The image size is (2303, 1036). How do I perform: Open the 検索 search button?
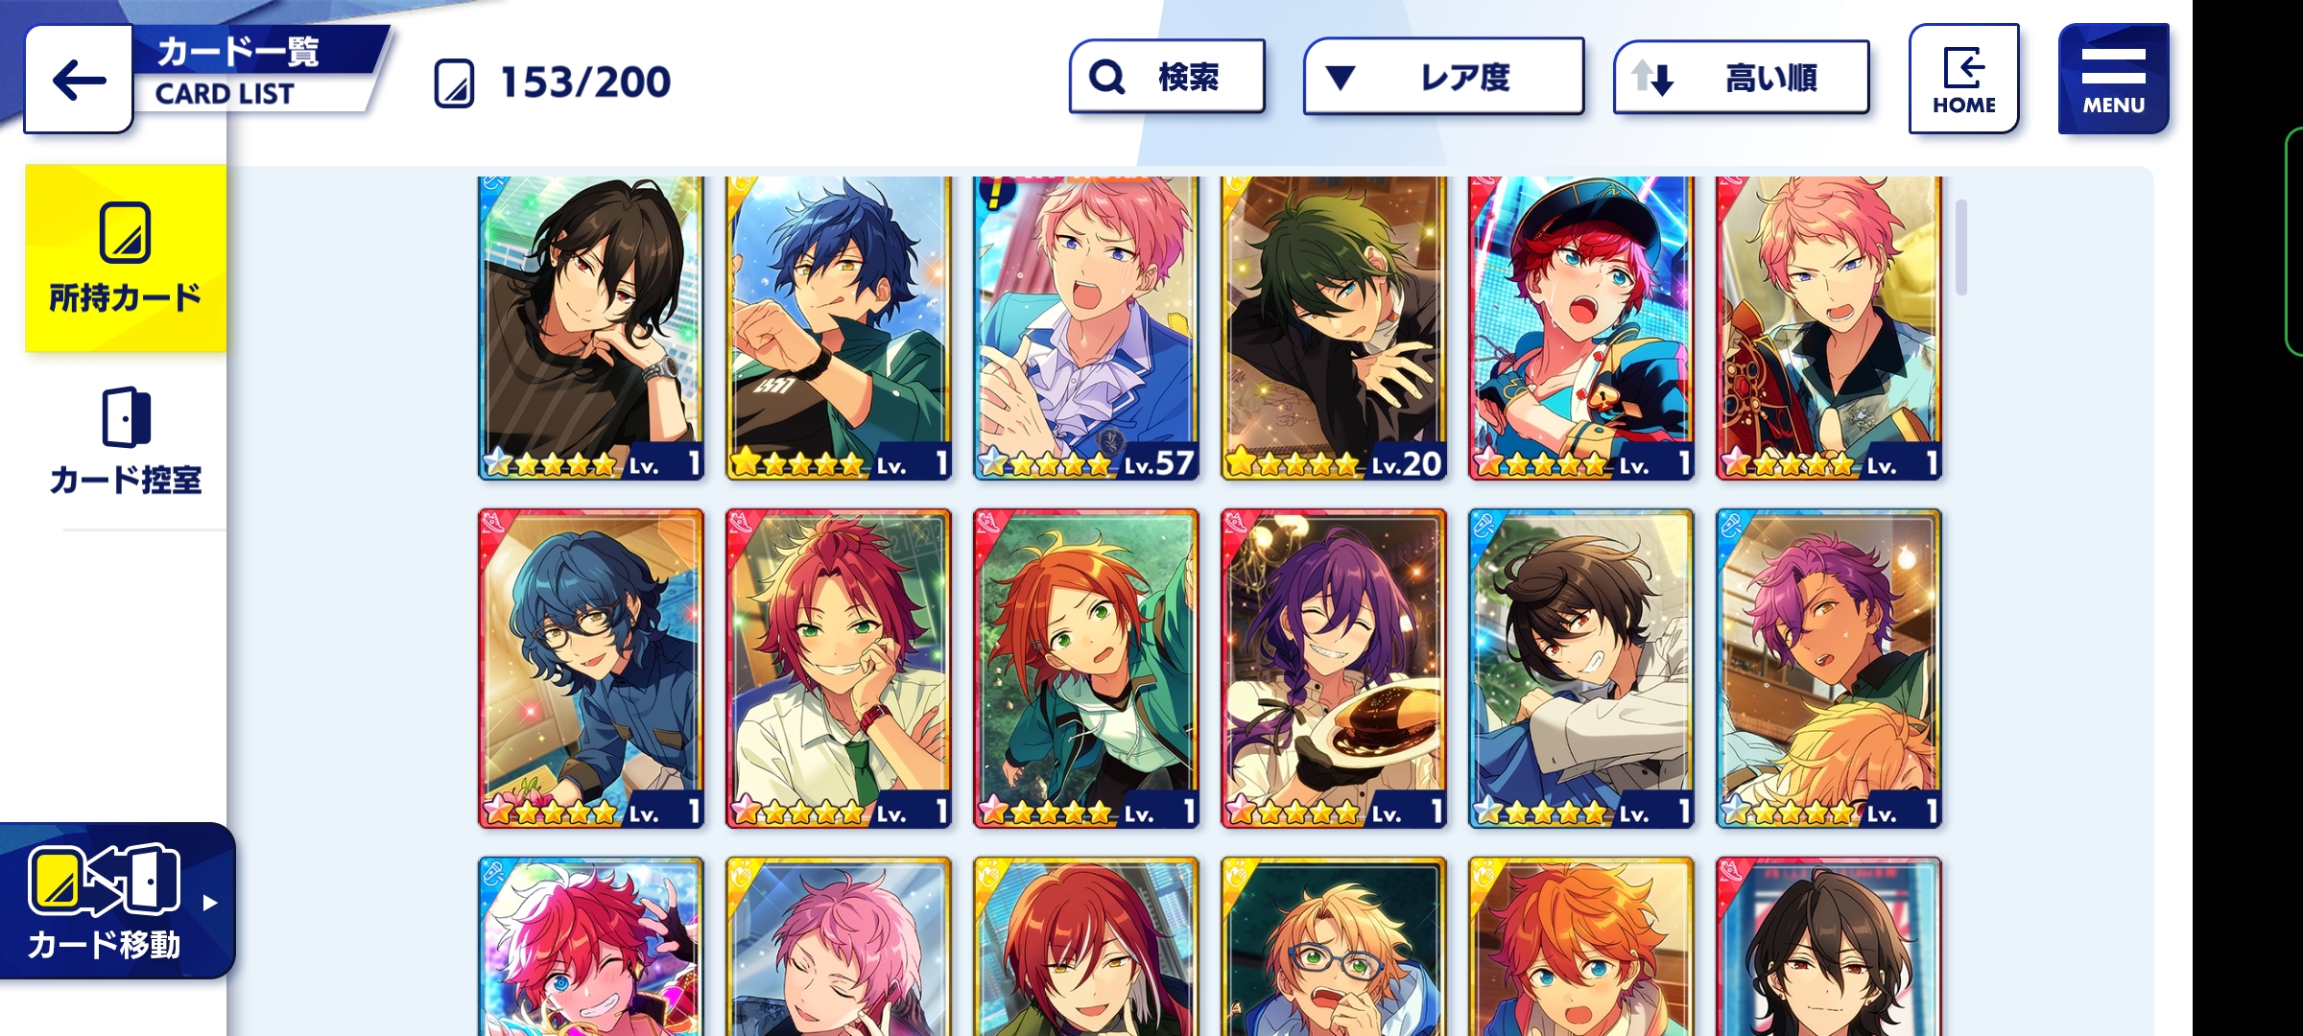point(1167,77)
